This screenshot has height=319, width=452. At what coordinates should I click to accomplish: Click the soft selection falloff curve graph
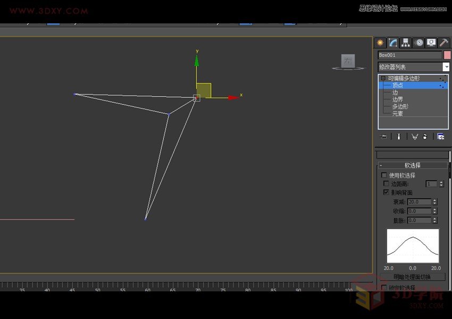[413, 246]
